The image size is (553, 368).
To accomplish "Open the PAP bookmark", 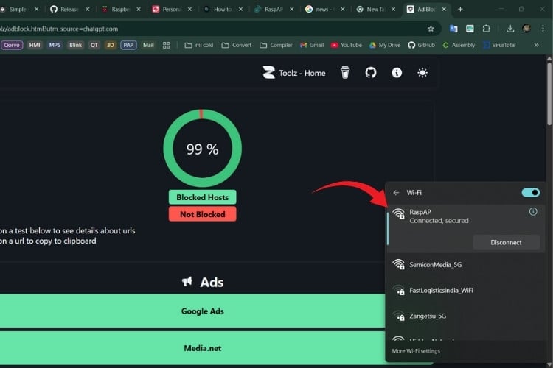I will click(x=128, y=45).
